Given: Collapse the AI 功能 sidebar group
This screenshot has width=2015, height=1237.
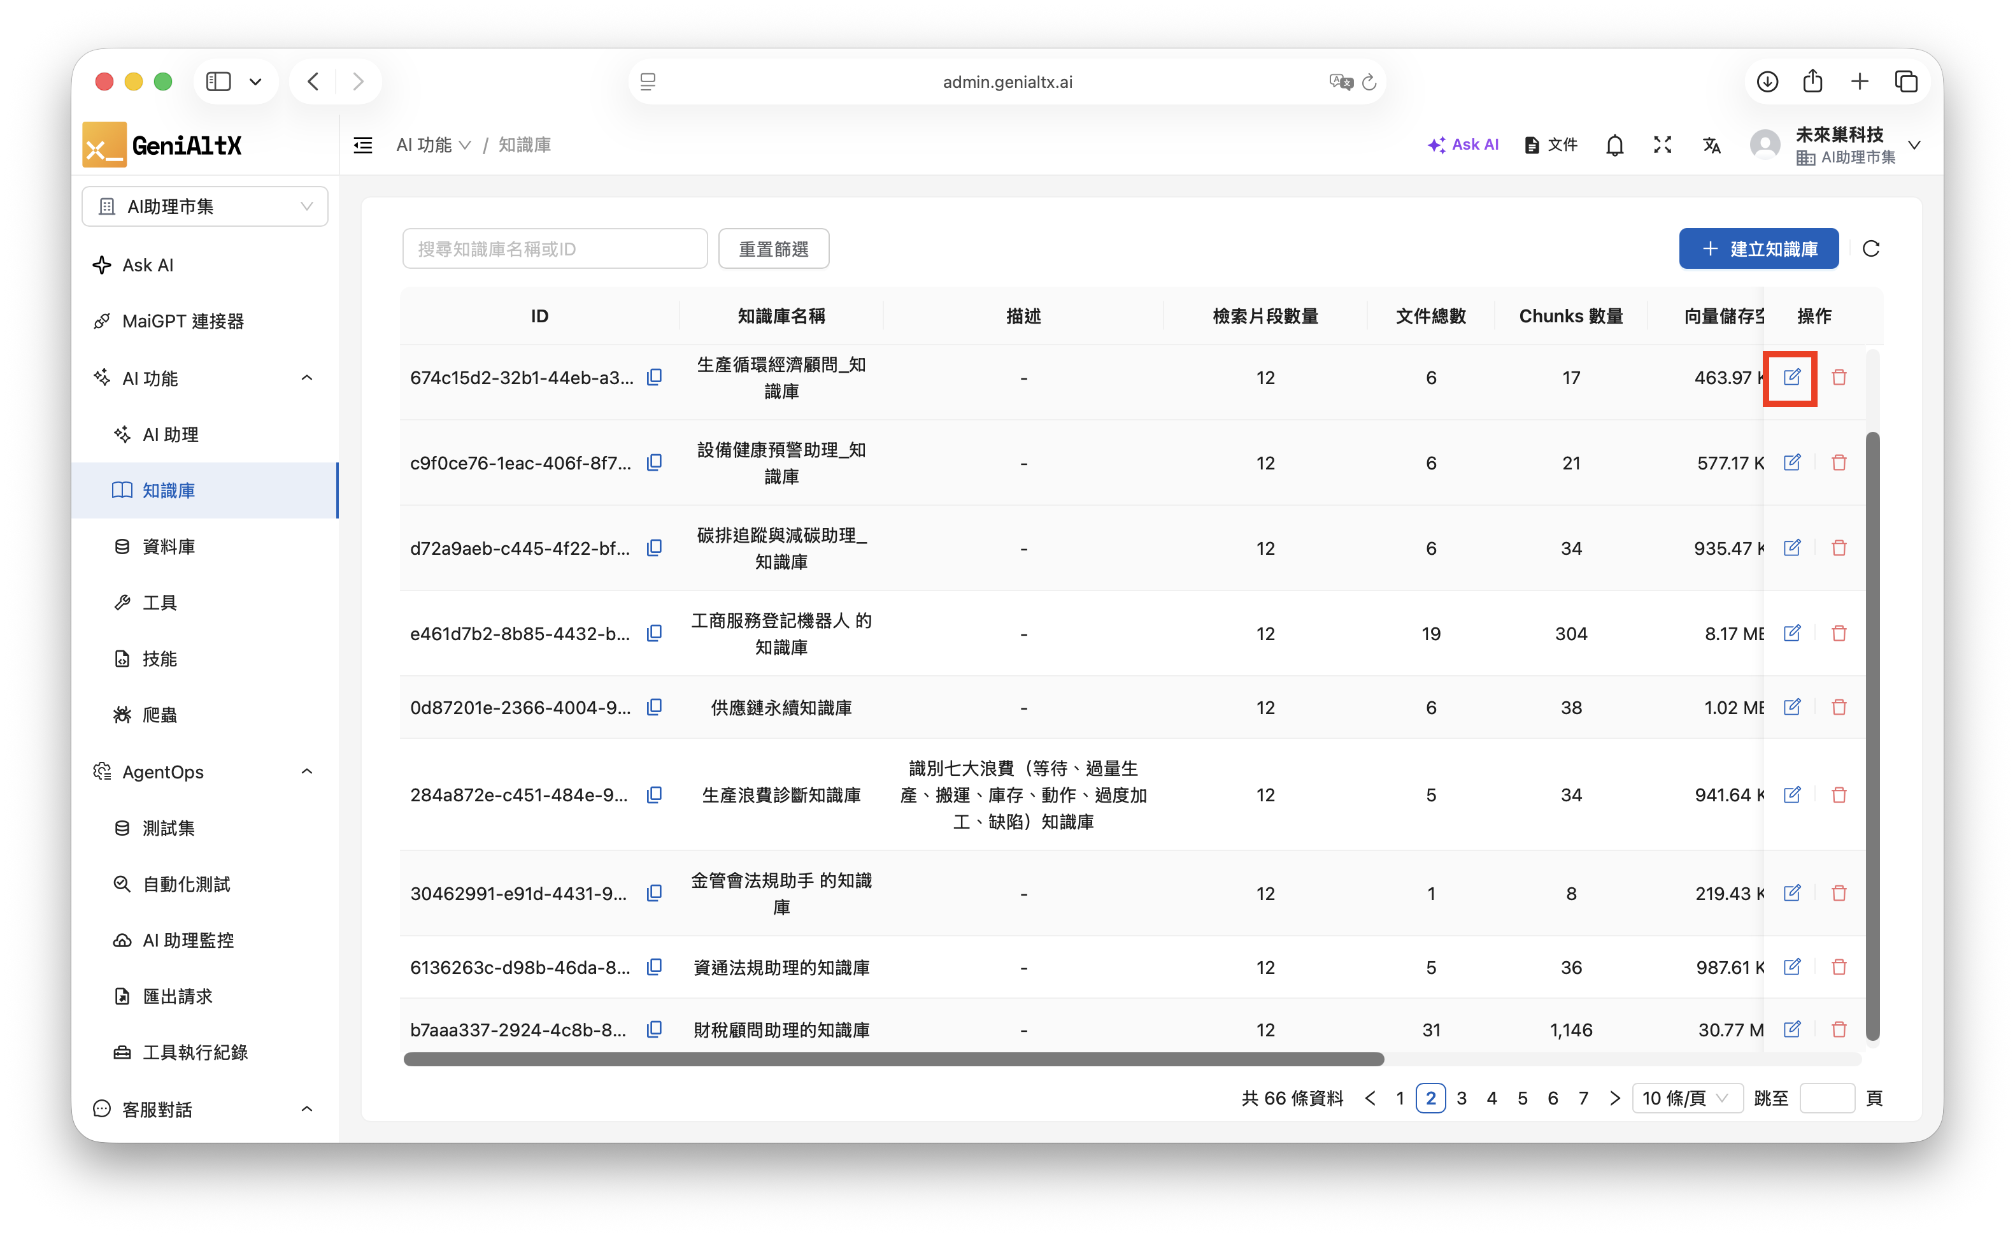Looking at the screenshot, I should [x=307, y=378].
